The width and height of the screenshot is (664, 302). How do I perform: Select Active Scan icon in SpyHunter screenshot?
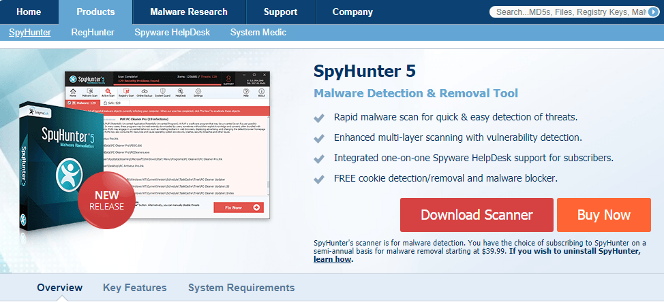pos(108,91)
